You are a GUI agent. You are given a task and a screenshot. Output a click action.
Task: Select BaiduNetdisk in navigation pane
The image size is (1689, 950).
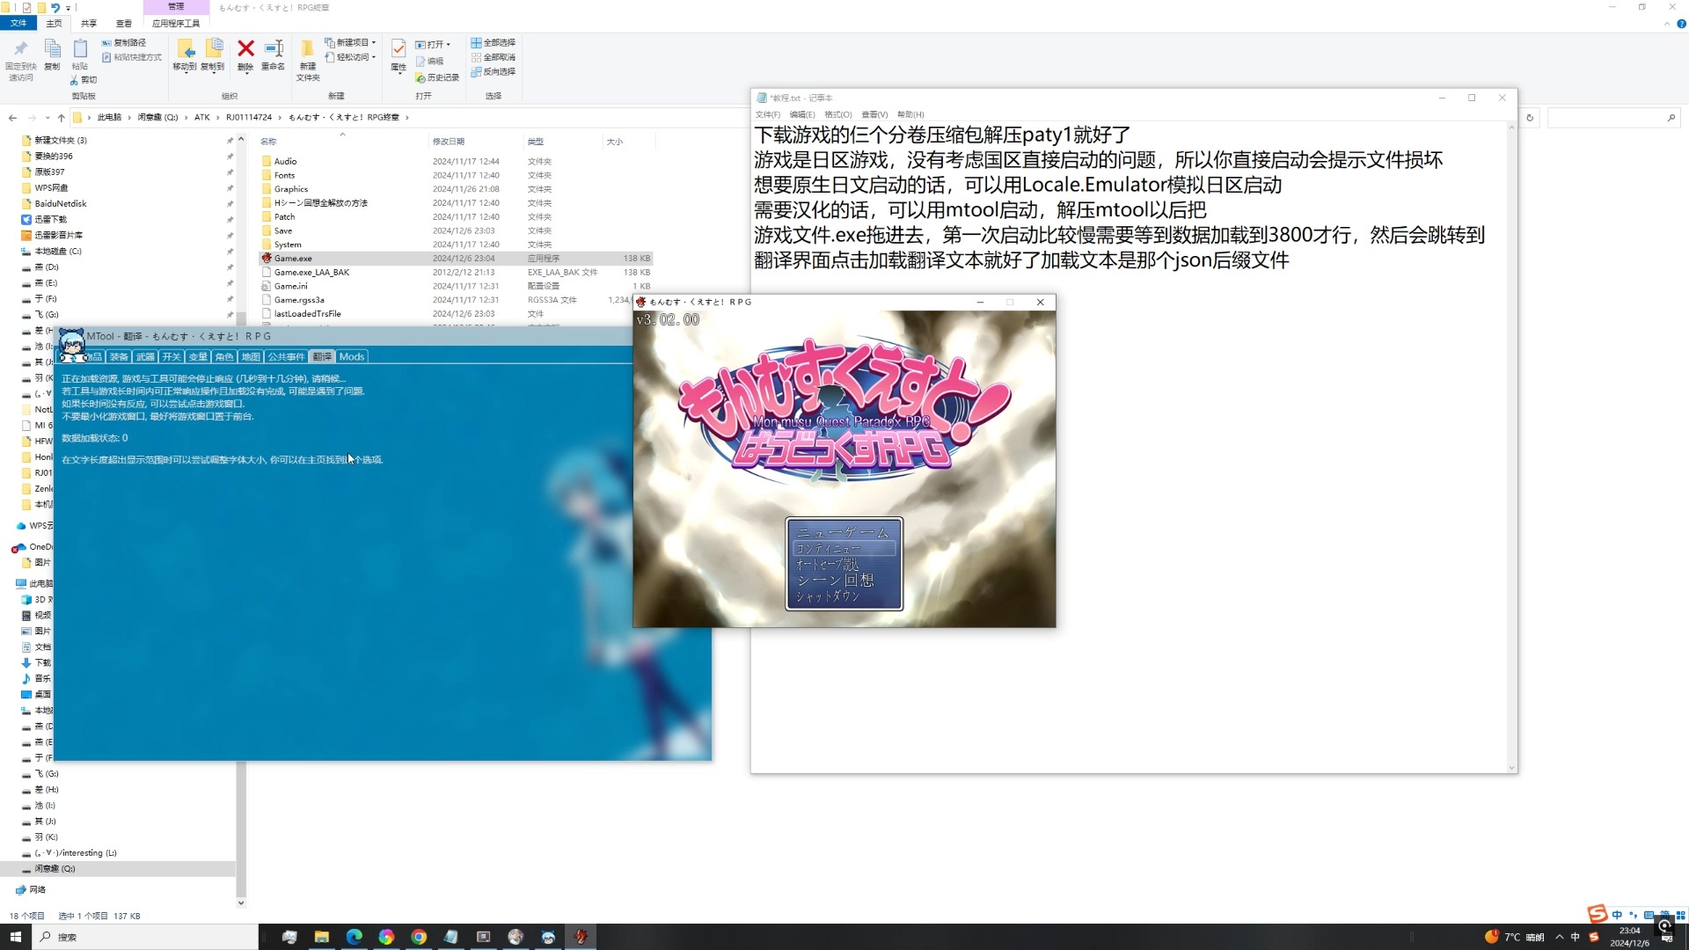[x=61, y=203]
